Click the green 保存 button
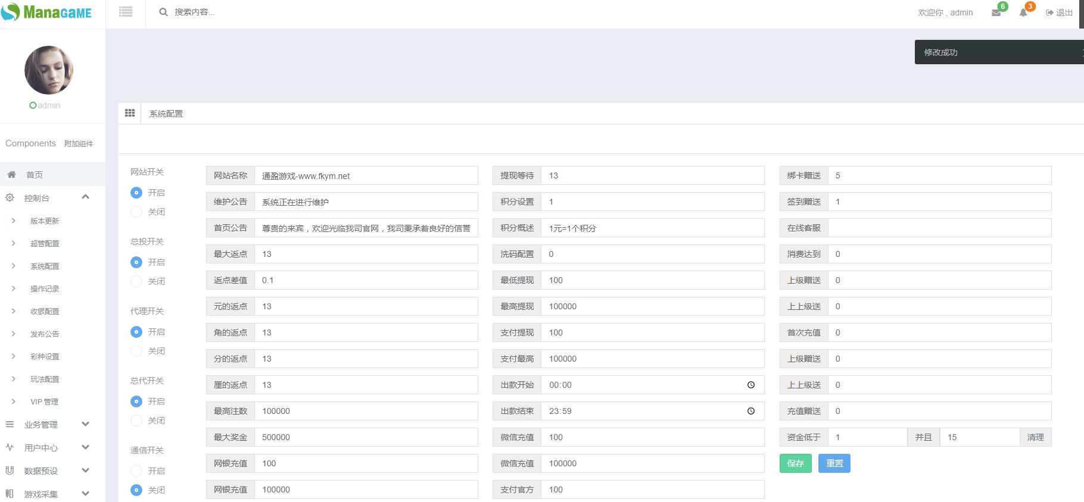This screenshot has width=1084, height=502. coord(795,463)
